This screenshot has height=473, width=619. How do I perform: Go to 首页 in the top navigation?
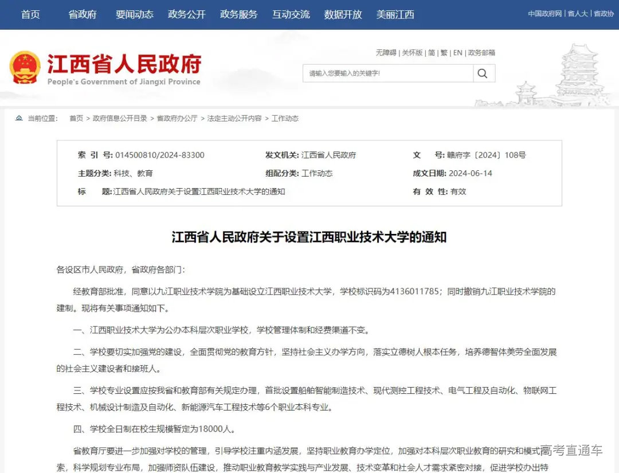click(30, 14)
